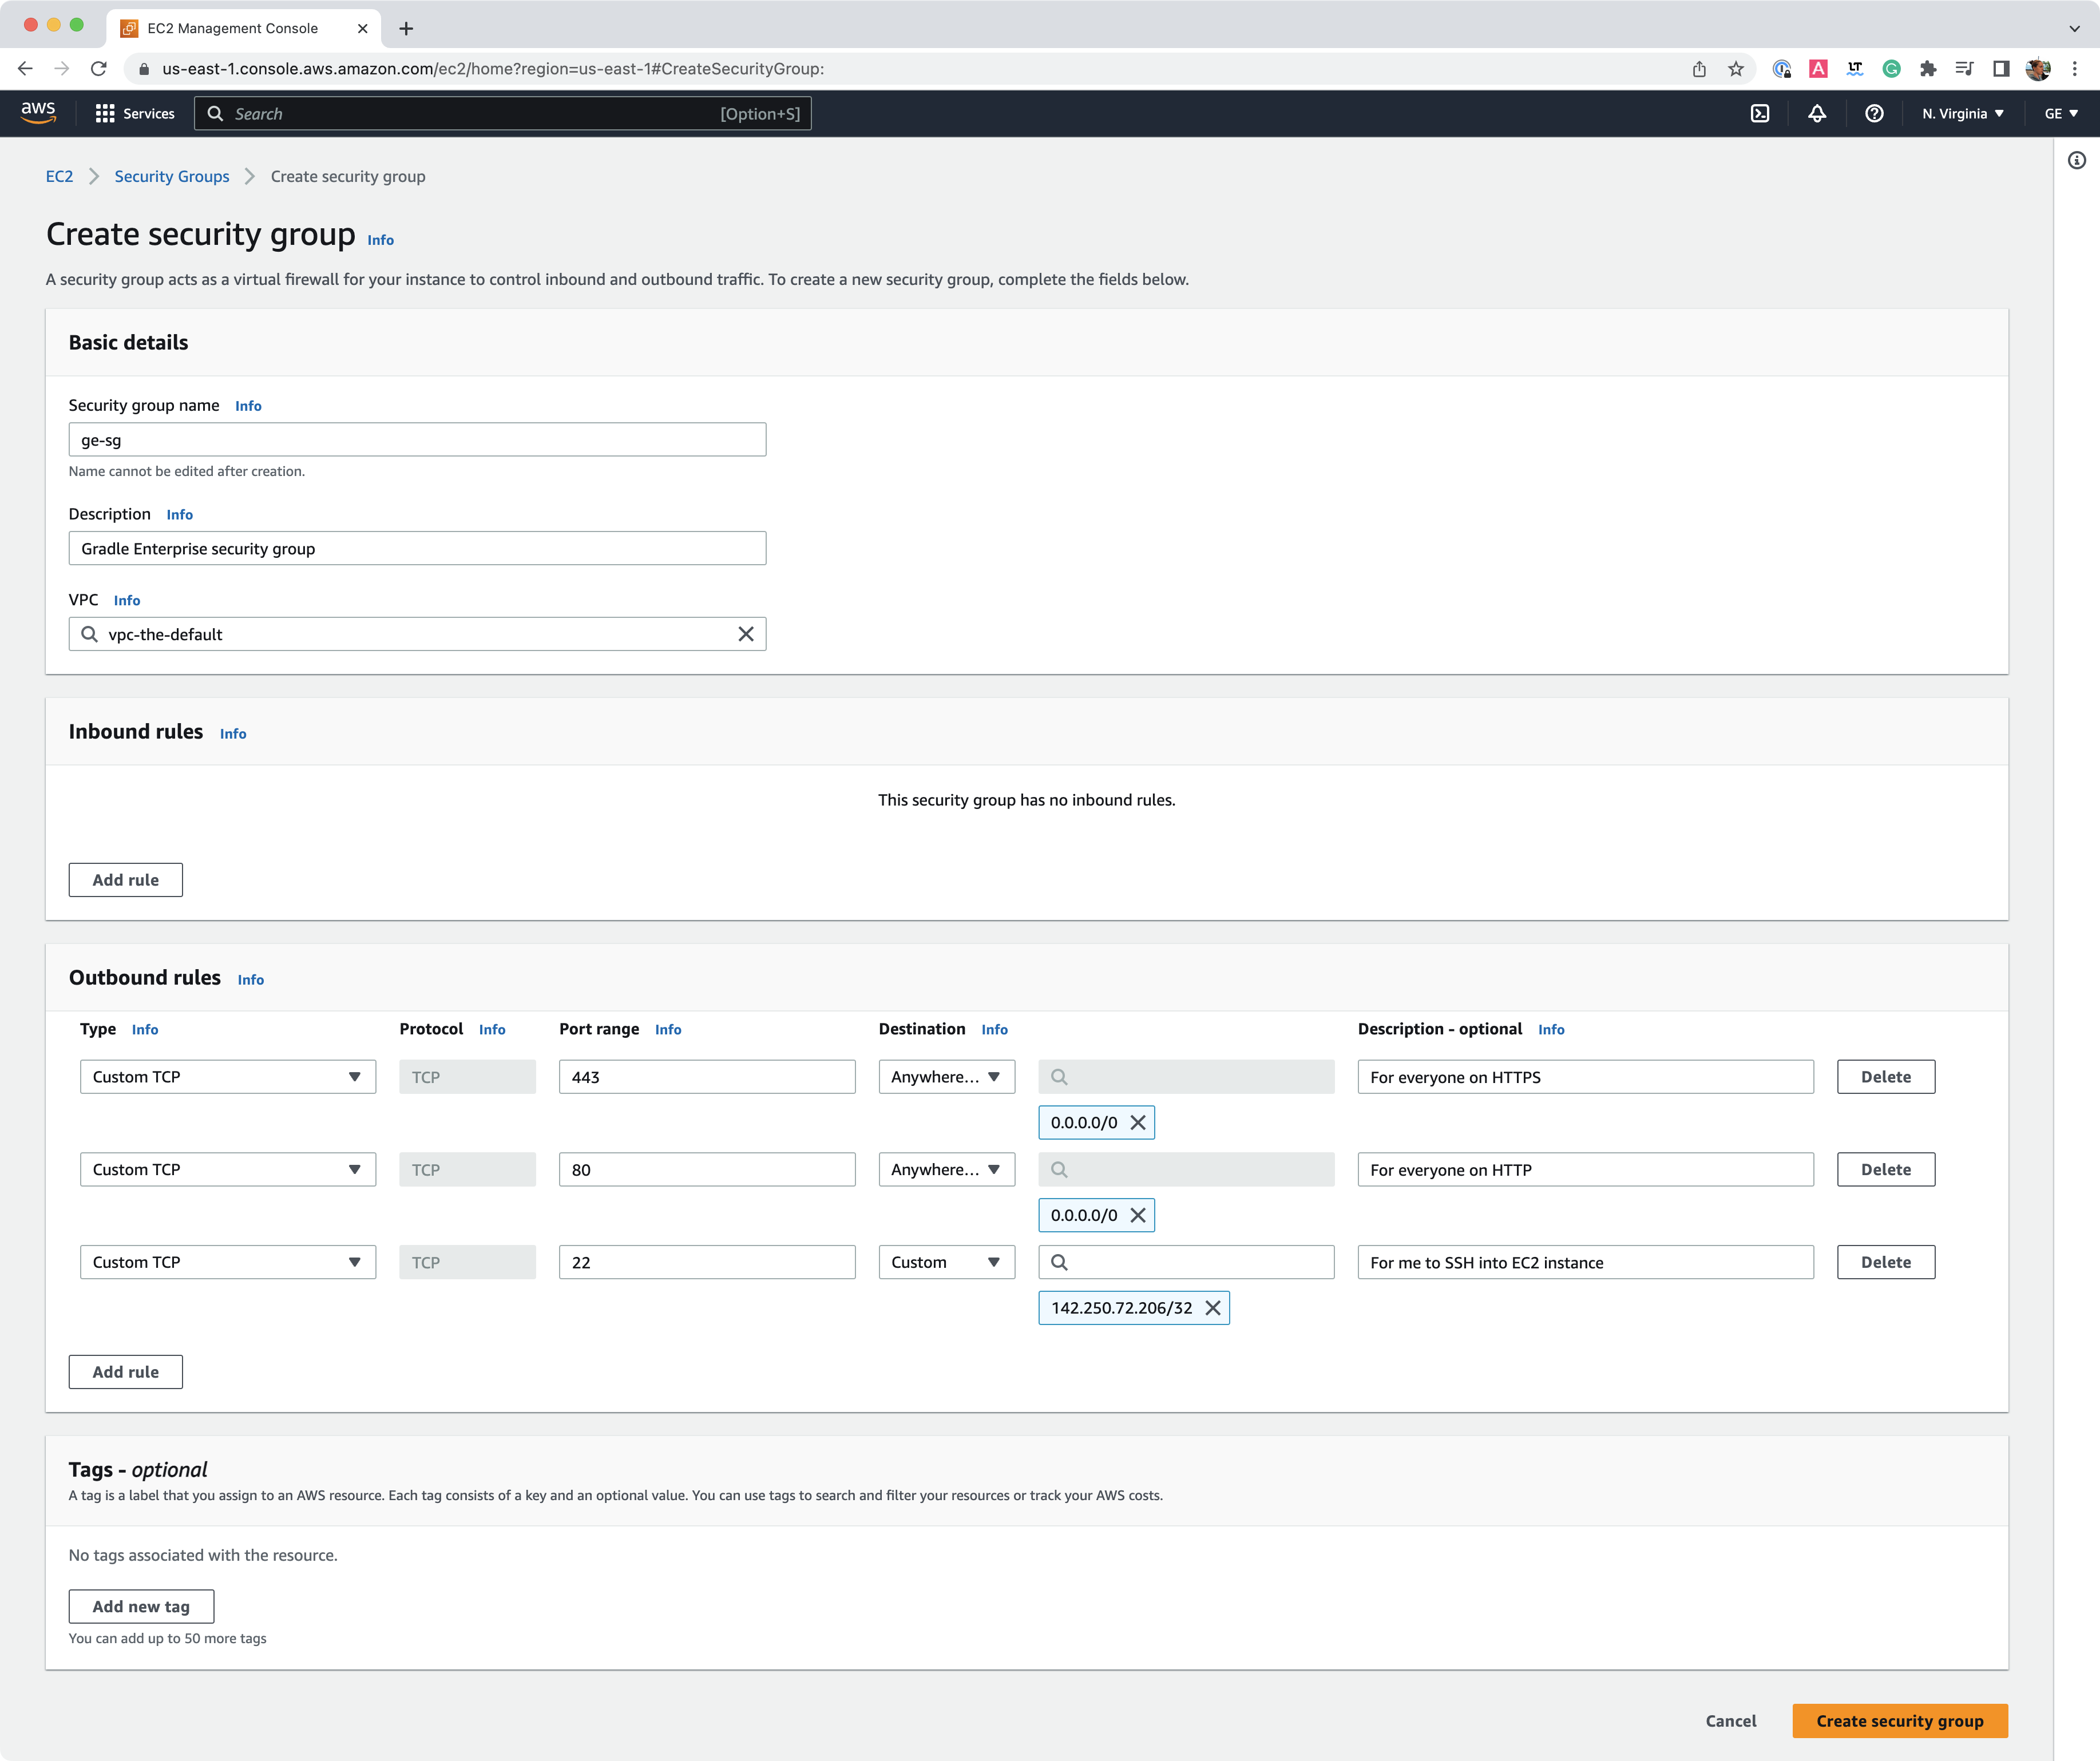Open the Services grid menu icon
2100x1761 pixels.
click(x=106, y=113)
